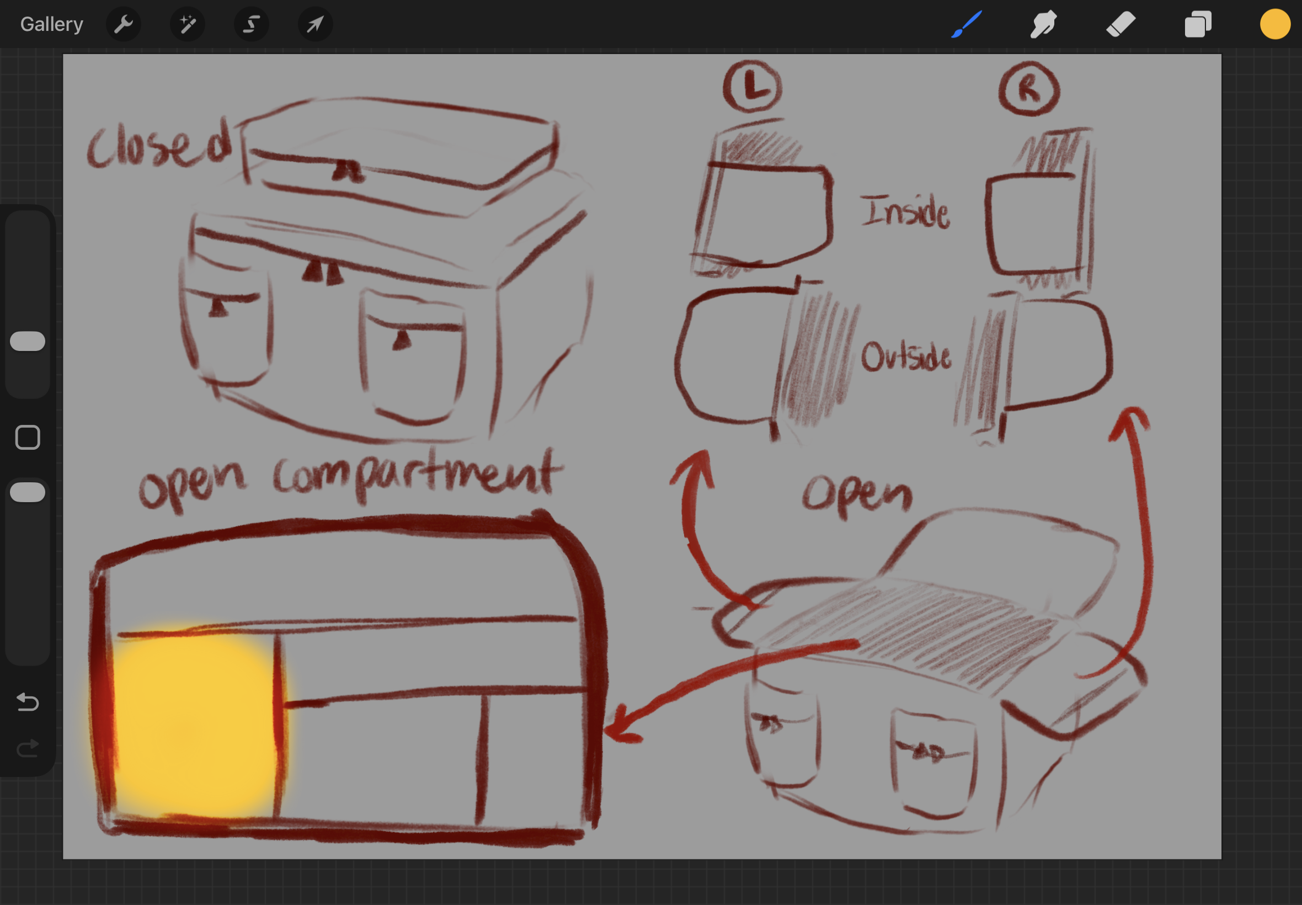Open the Layers panel
This screenshot has width=1302, height=905.
tap(1198, 24)
